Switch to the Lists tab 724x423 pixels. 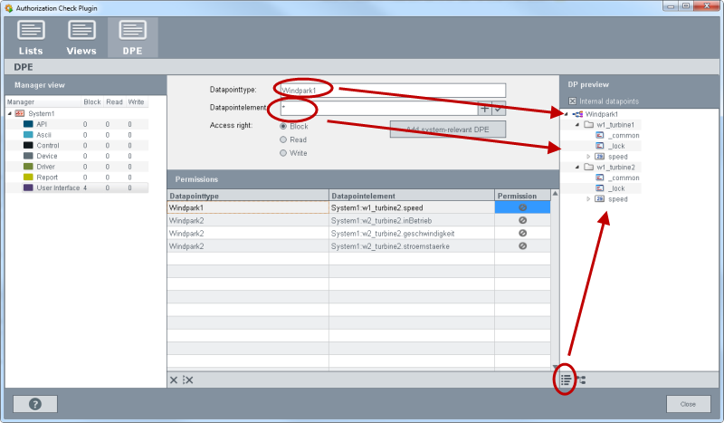click(31, 37)
